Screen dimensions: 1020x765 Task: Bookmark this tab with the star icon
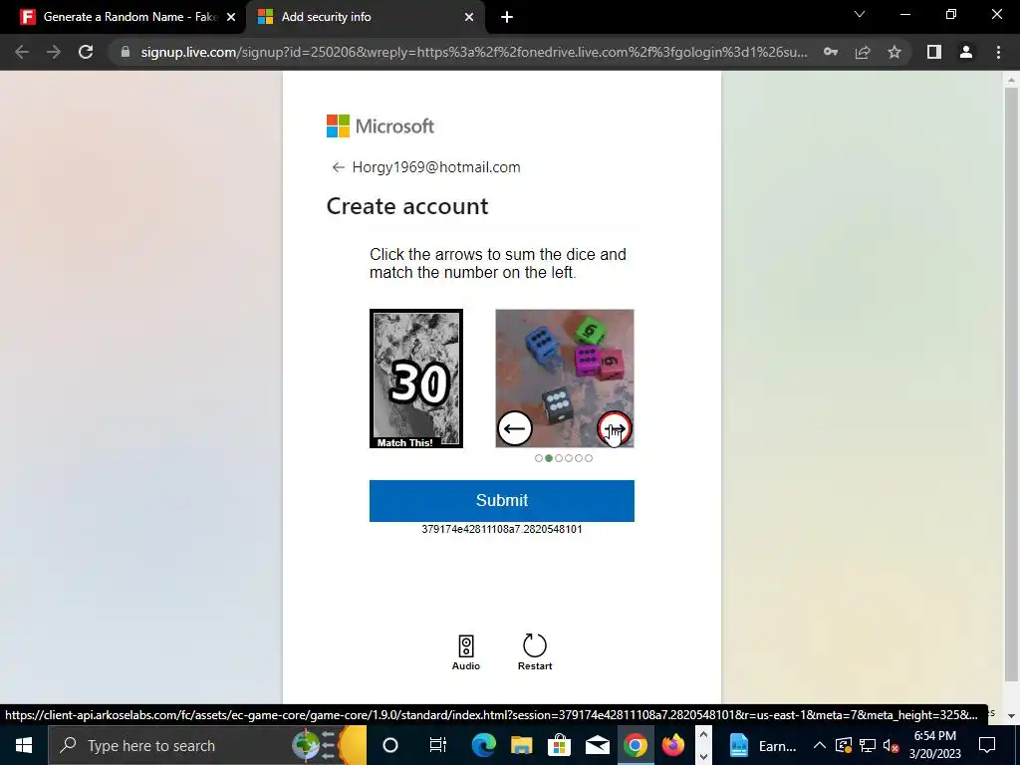894,52
